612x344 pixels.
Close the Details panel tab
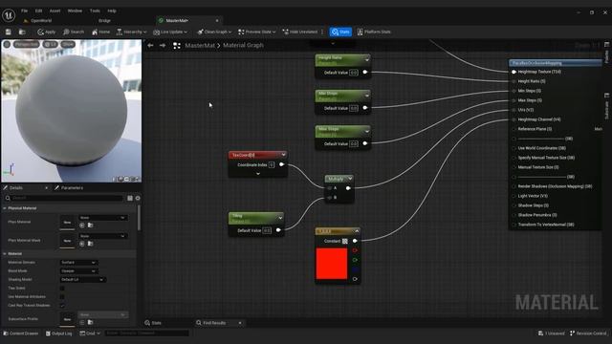(47, 188)
